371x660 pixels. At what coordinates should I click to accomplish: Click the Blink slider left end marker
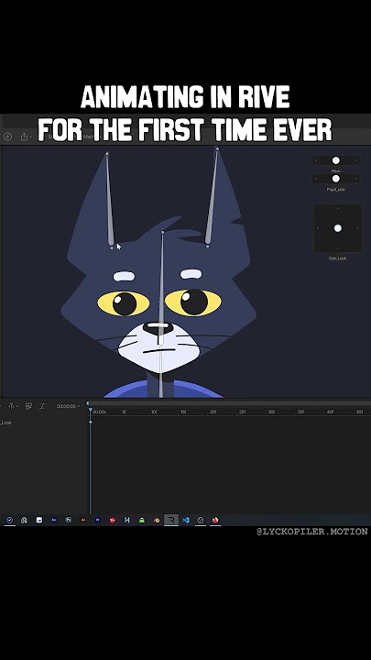tap(315, 160)
